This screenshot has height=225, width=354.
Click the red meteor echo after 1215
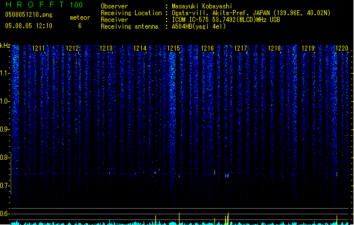pos(180,175)
